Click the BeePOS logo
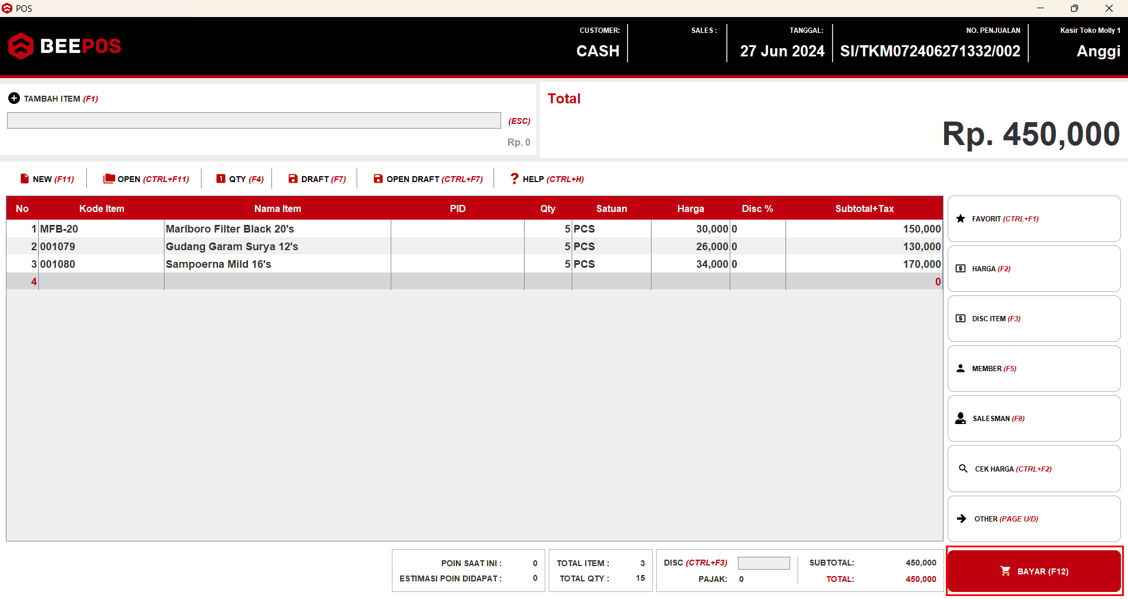The height and width of the screenshot is (599, 1128). tap(65, 46)
